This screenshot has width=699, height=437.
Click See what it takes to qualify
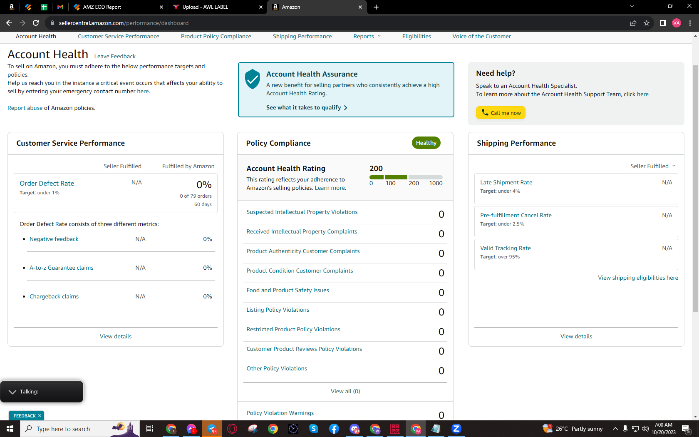pyautogui.click(x=307, y=107)
